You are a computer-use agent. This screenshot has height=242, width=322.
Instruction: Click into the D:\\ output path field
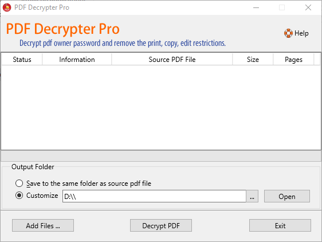[154, 196]
